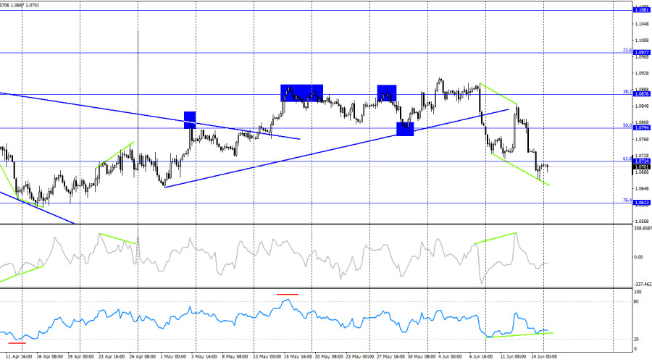Click the 23.6 Fibonacci level label
652x362 pixels.
(627, 50)
